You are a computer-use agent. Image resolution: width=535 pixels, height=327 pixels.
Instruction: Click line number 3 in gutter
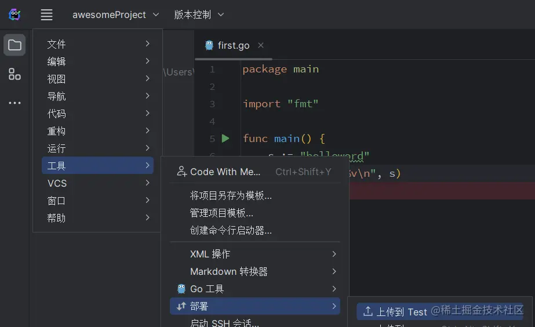(212, 104)
